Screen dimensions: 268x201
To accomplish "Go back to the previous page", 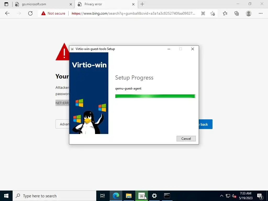I will (x=7, y=13).
